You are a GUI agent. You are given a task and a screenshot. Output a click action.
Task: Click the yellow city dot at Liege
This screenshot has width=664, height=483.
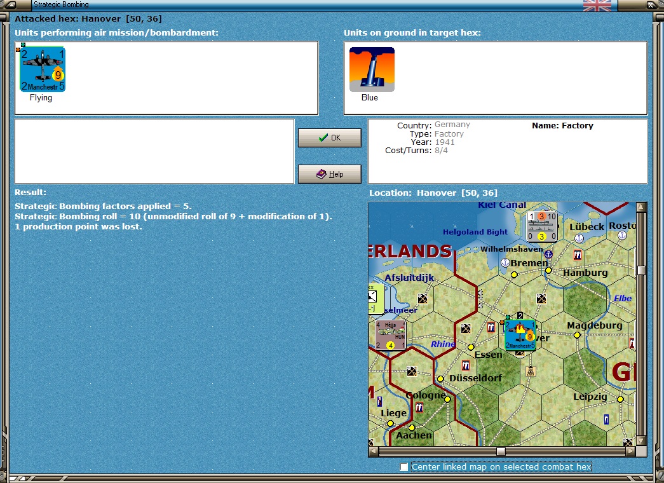point(390,423)
